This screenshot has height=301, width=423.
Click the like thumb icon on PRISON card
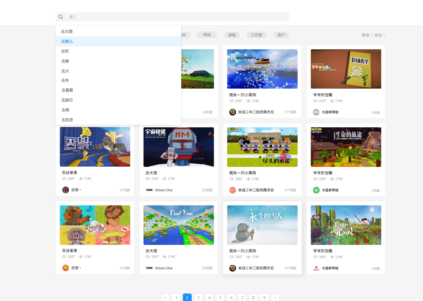coord(81,178)
